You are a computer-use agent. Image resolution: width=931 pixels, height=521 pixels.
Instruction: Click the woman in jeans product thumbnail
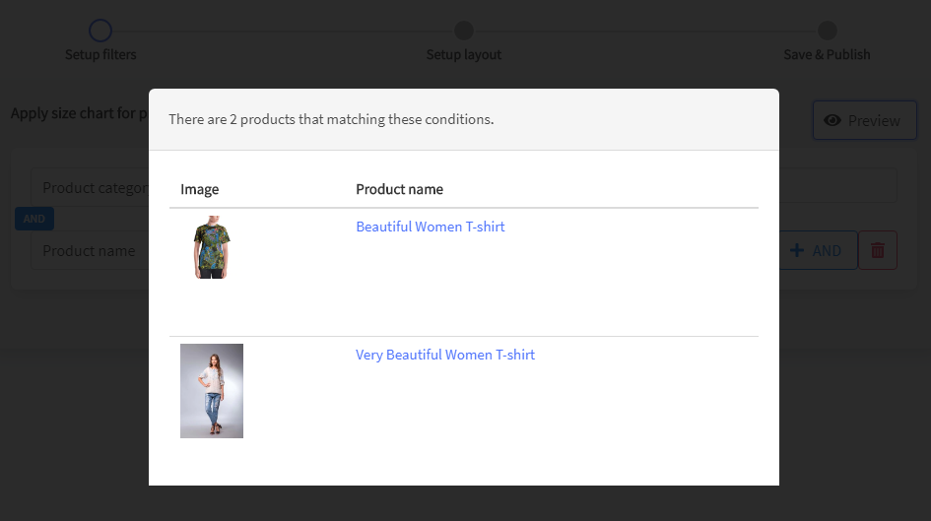(x=212, y=391)
